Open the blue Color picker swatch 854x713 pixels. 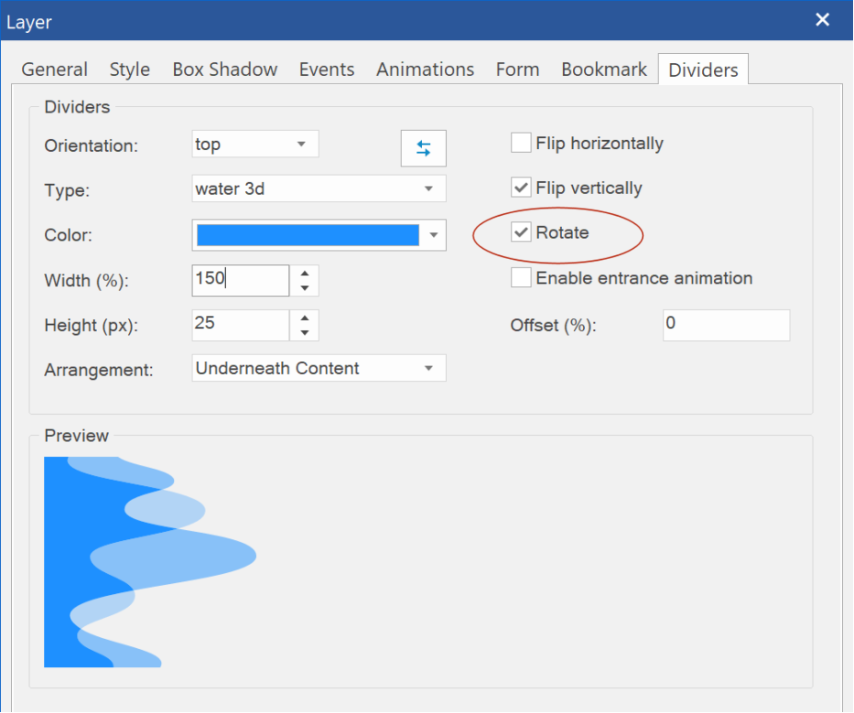pyautogui.click(x=319, y=235)
